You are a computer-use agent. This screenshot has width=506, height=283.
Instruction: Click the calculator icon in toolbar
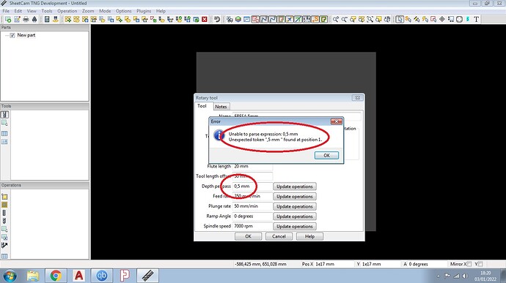coord(47,19)
